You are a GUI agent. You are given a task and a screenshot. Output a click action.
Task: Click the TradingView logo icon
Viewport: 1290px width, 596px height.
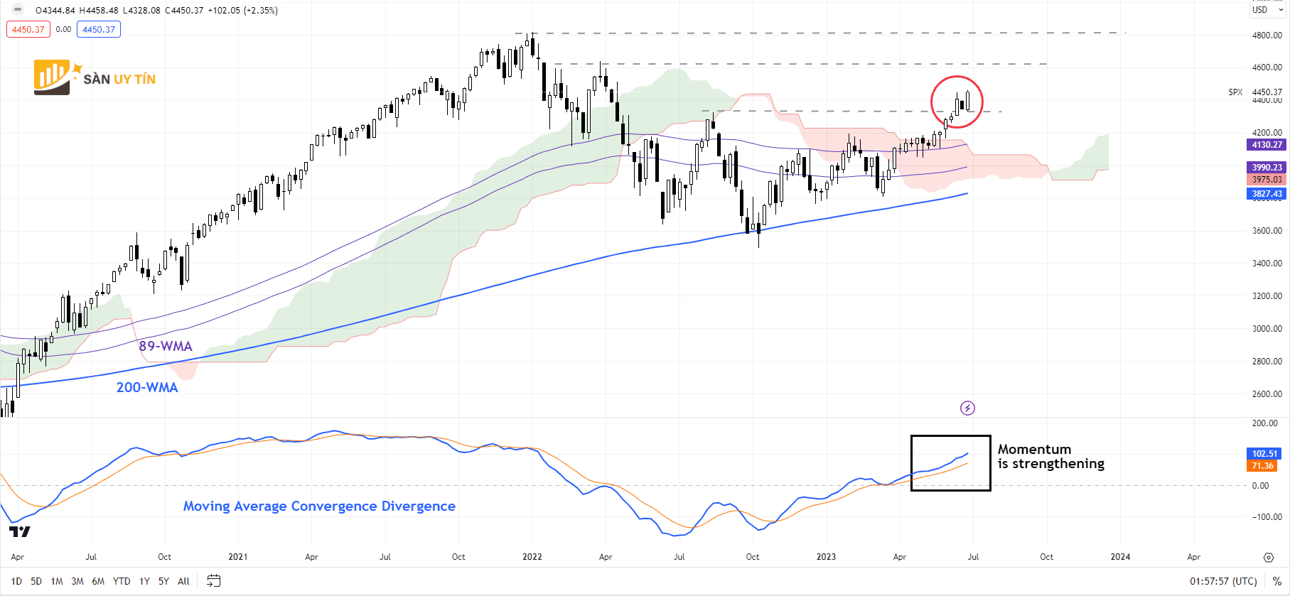click(x=20, y=531)
